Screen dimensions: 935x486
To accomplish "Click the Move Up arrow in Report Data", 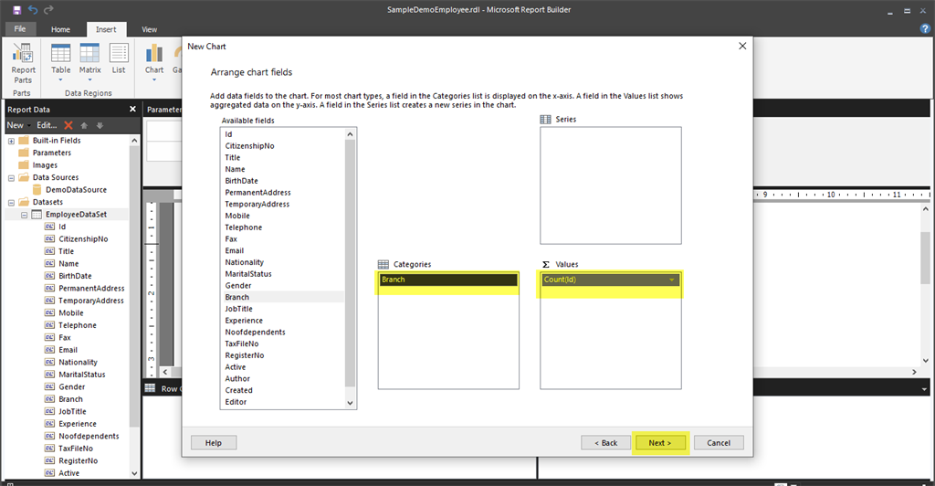I will [84, 125].
